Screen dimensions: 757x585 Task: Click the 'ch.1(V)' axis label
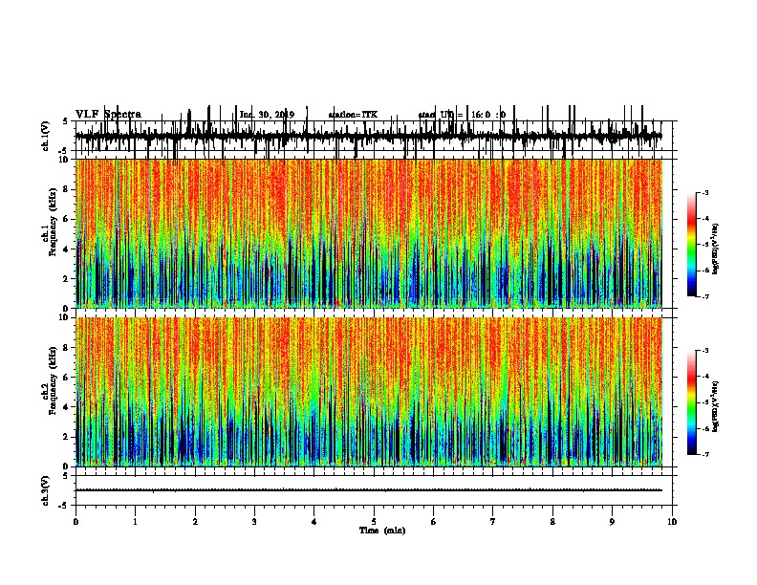pos(46,136)
